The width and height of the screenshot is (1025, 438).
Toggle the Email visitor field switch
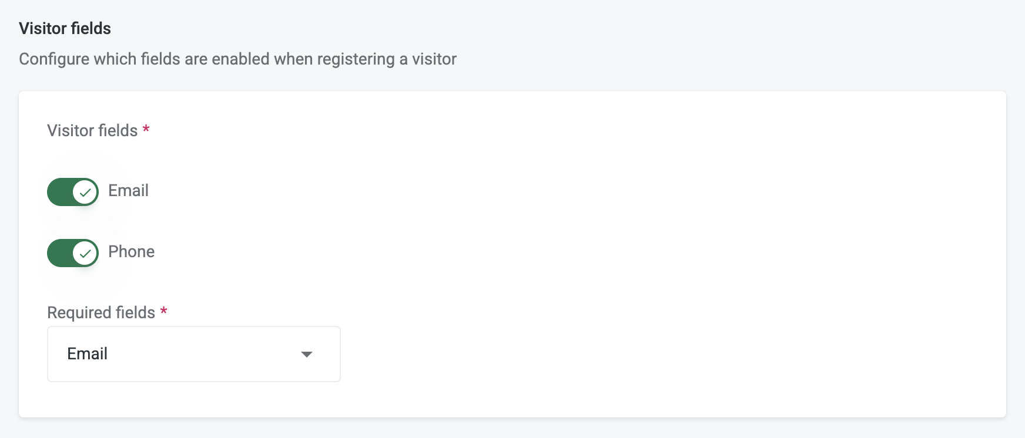[73, 192]
